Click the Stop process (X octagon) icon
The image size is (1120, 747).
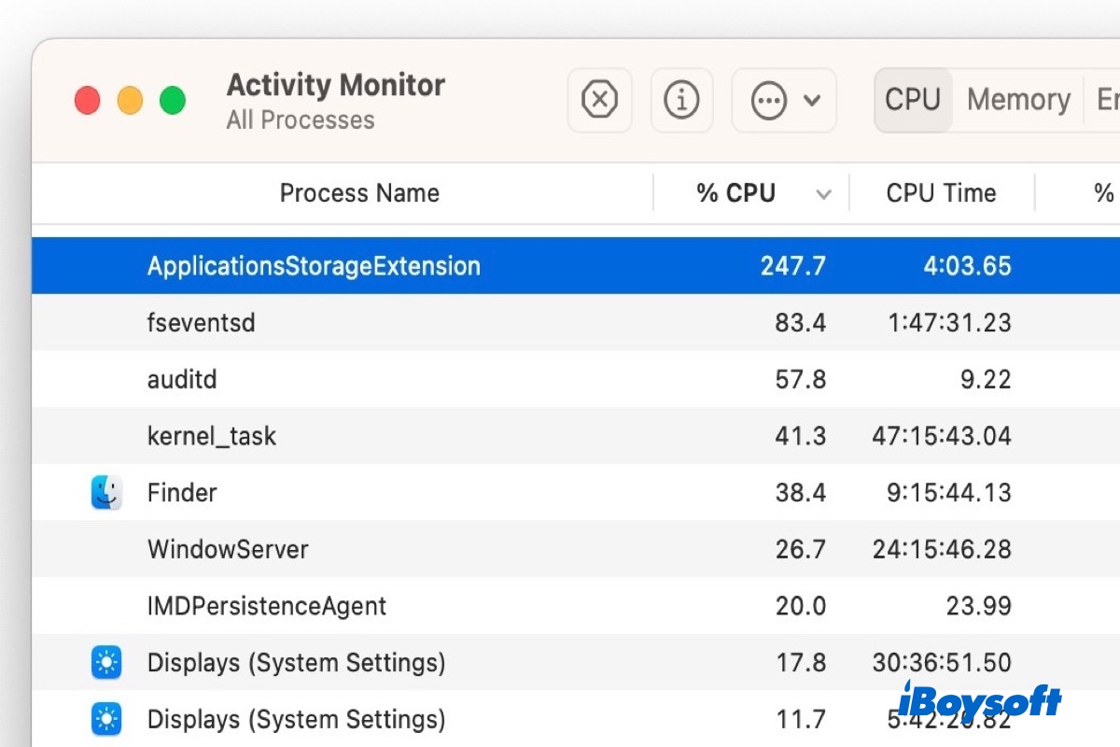(599, 99)
